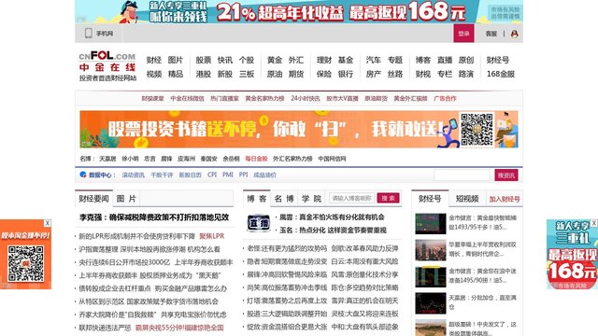The height and width of the screenshot is (336, 598).
Task: Open article 央行连续6日公开市场投3000亿
Action: [124, 262]
